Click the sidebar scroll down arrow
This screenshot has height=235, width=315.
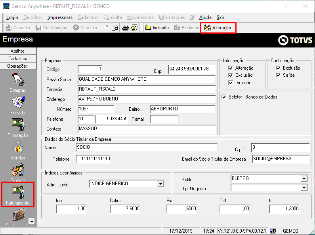(32, 222)
